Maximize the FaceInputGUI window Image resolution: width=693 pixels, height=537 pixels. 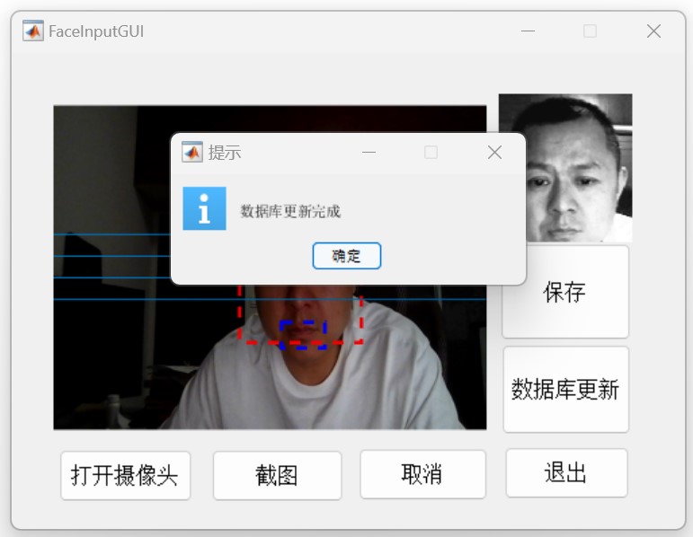point(590,31)
